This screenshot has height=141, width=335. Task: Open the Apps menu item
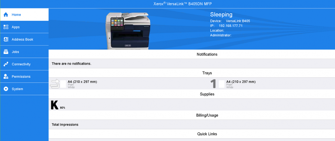(x=16, y=27)
